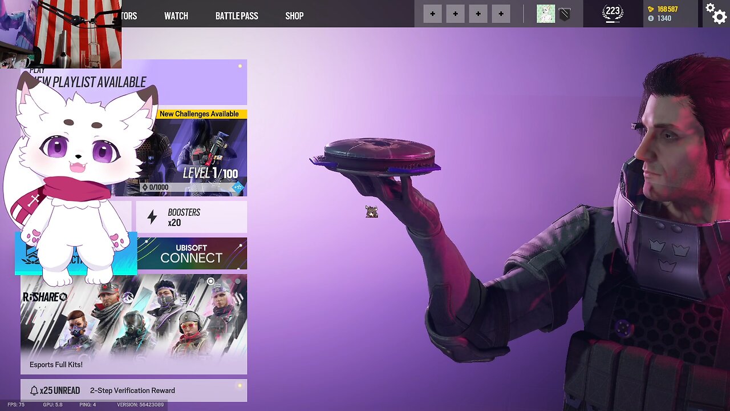The image size is (730, 411).
Task: Click the yellow renown currency icon
Action: point(651,9)
